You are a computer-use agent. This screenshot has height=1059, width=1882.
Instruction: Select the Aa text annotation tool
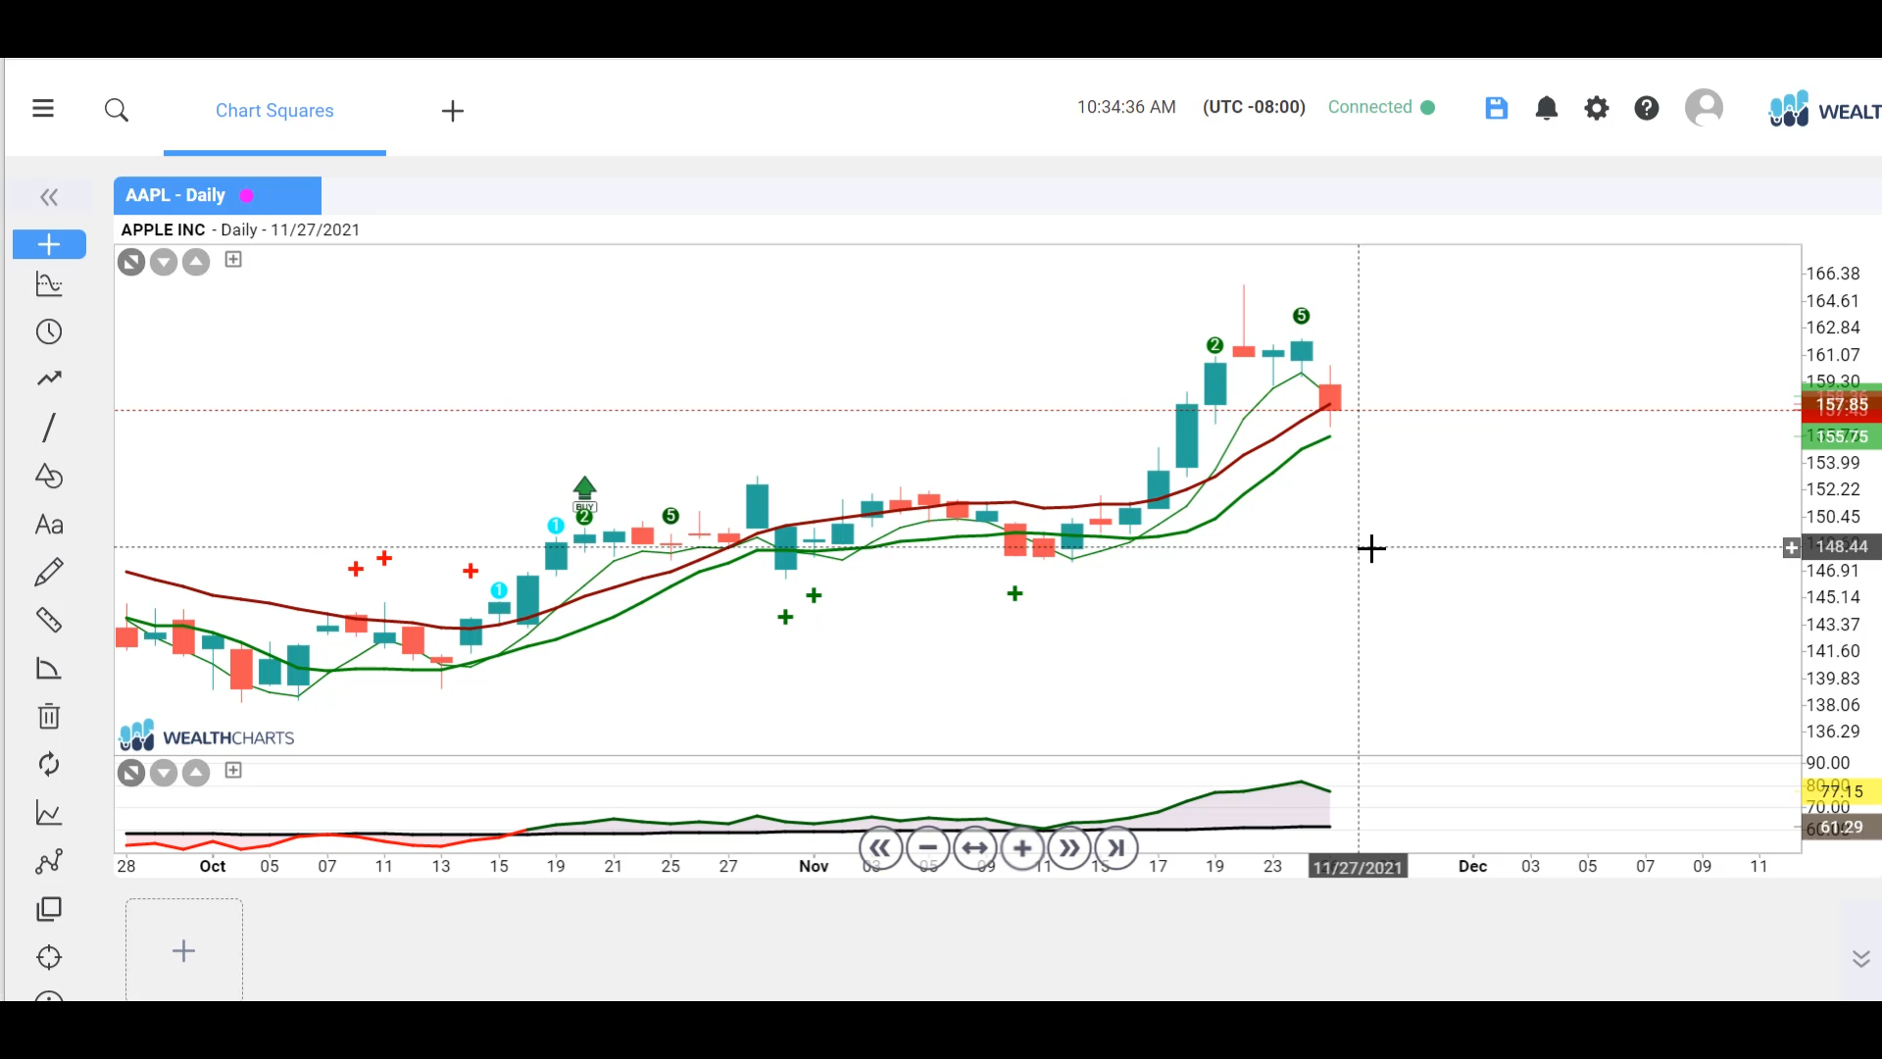tap(49, 525)
